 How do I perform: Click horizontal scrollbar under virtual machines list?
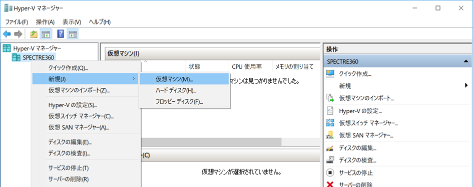coord(211,142)
